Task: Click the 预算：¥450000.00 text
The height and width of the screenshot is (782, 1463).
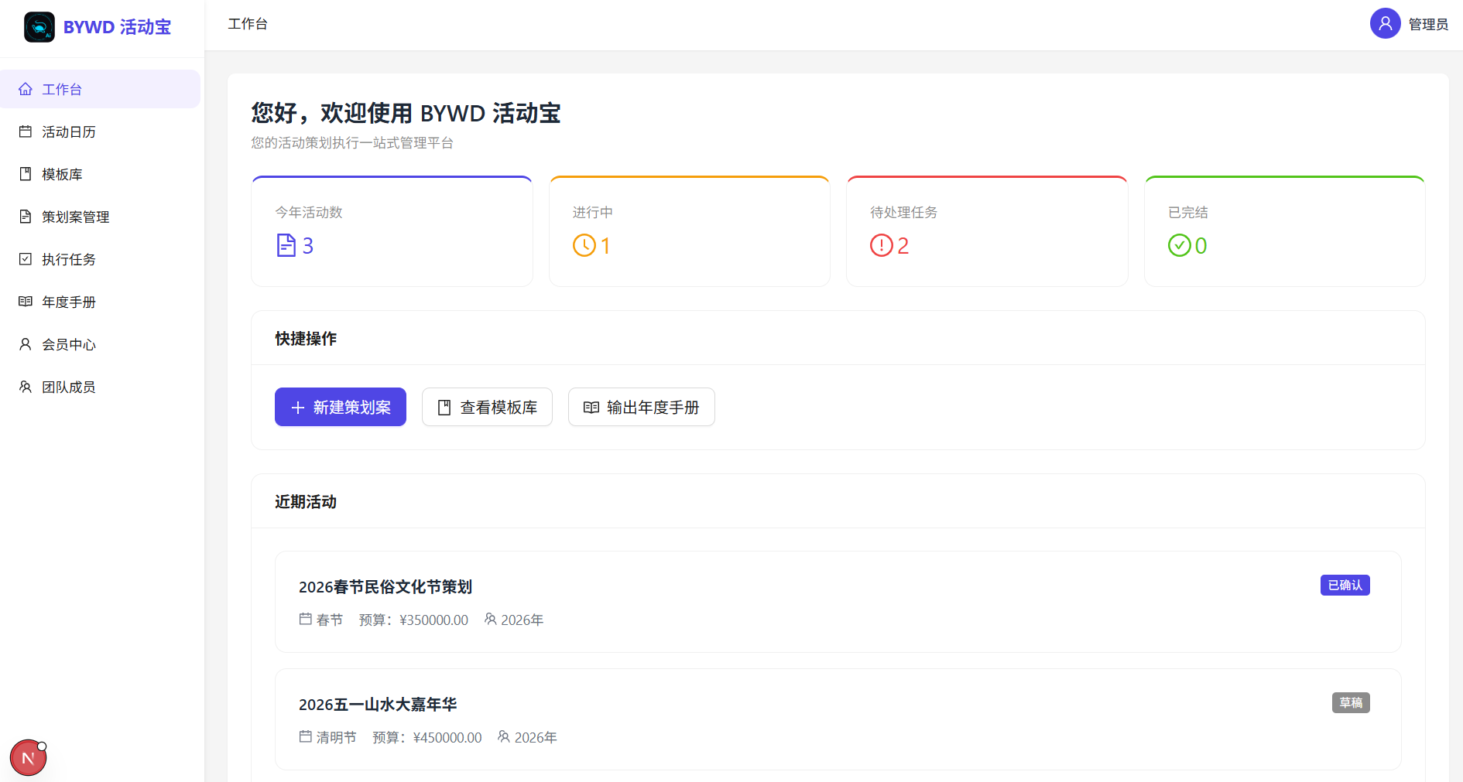Action: (x=427, y=737)
